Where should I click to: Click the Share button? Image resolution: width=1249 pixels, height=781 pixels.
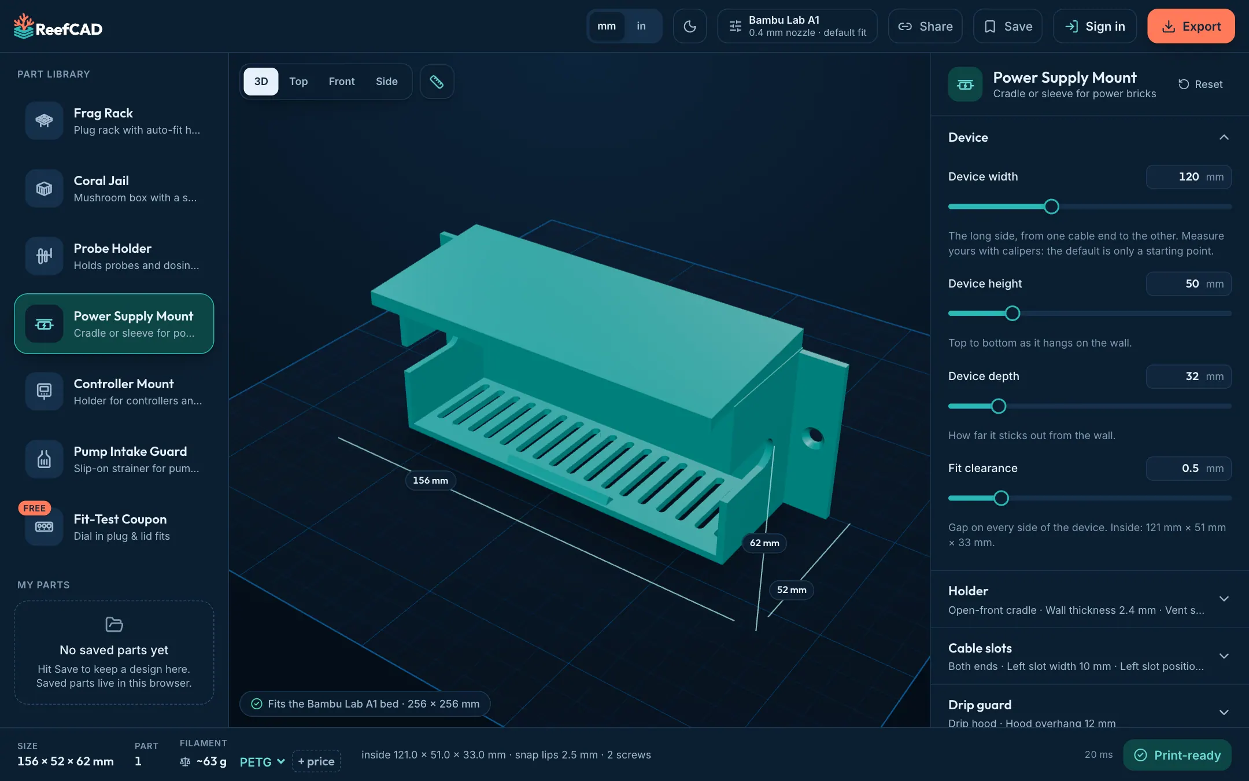coord(925,26)
